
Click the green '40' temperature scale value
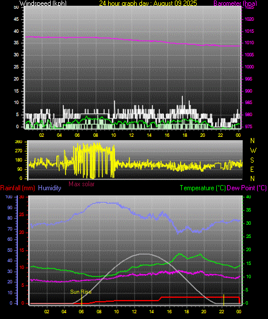click(x=248, y=197)
